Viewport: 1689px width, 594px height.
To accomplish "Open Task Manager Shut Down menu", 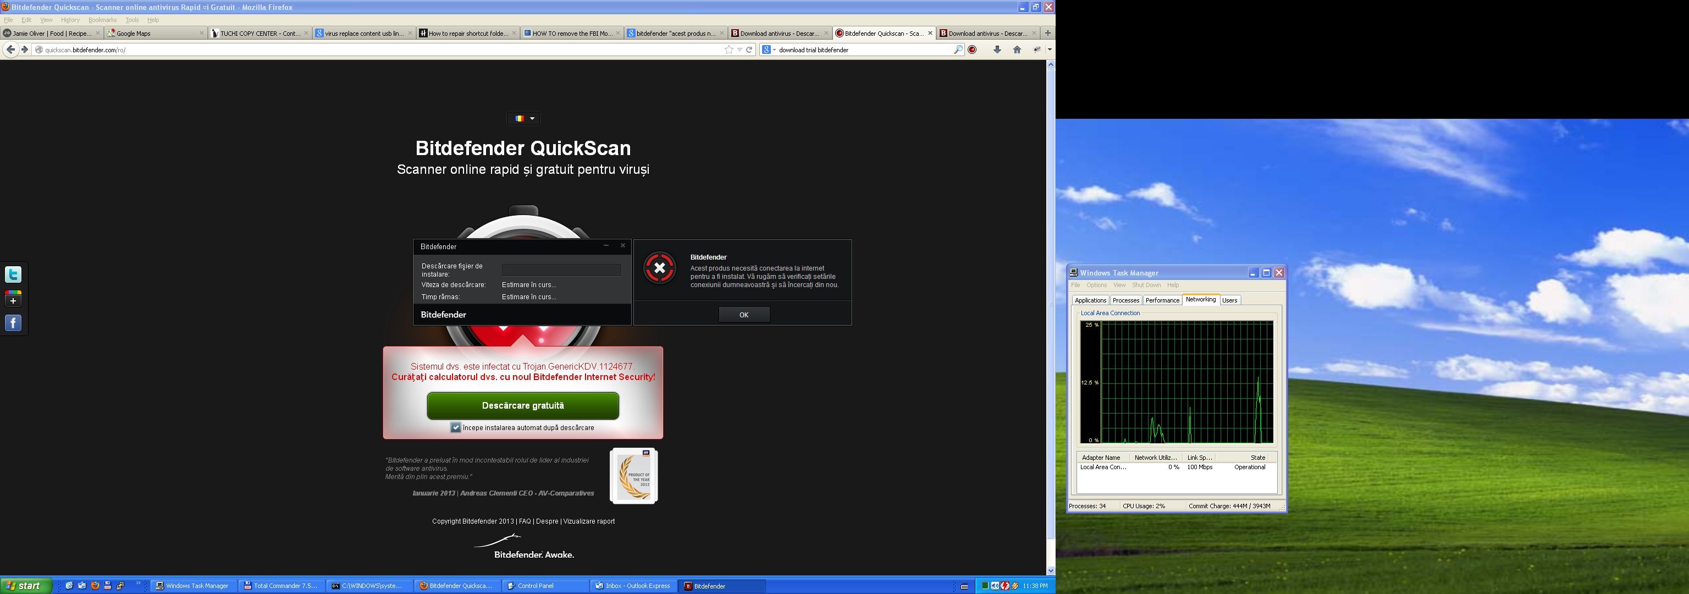I will coord(1146,285).
